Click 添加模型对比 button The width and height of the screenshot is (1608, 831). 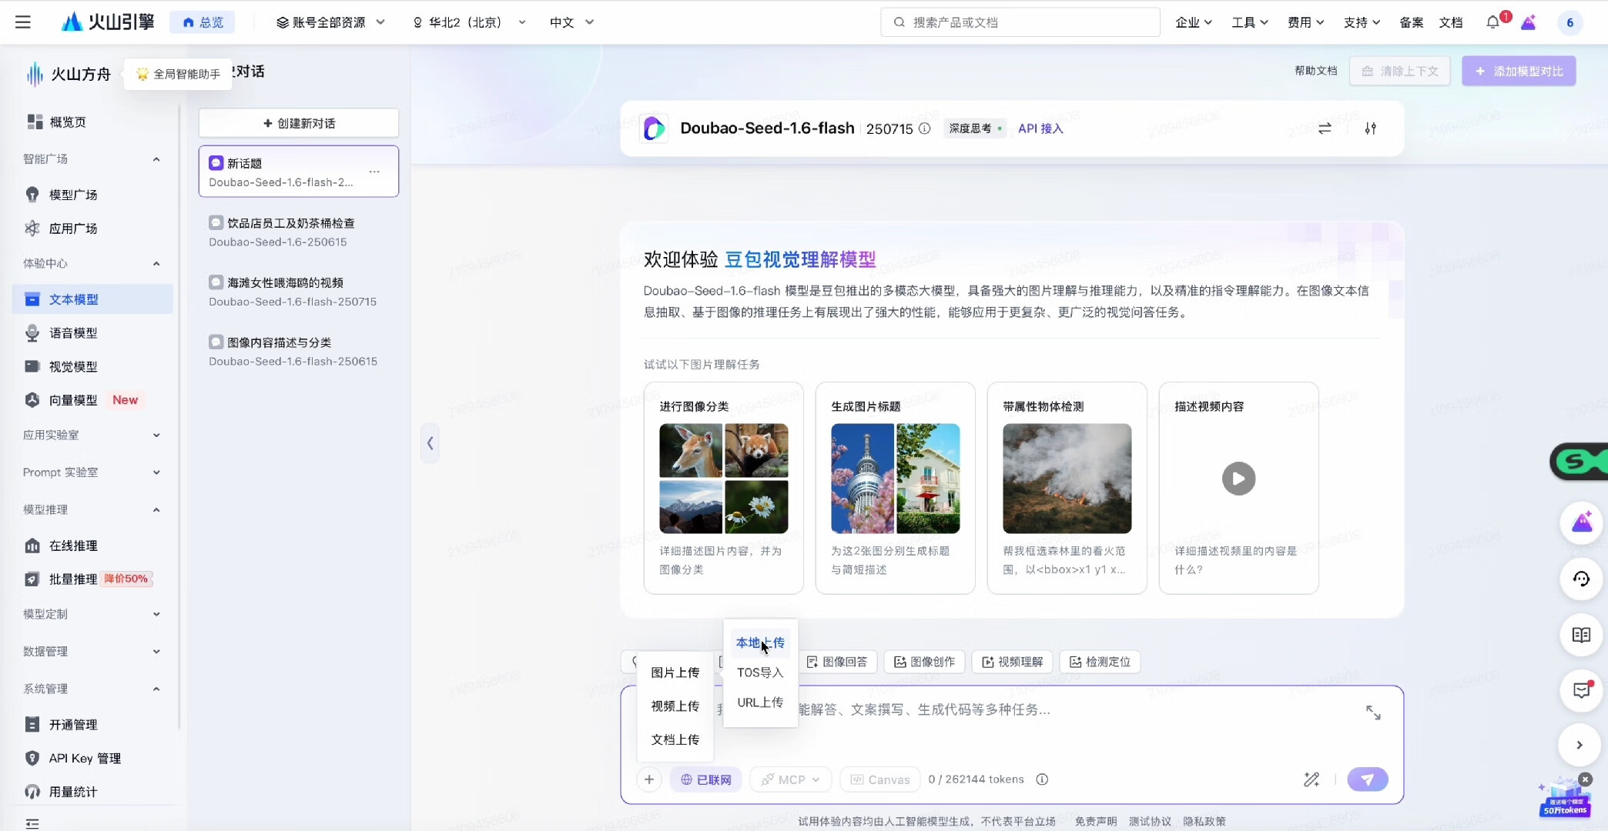(x=1519, y=71)
